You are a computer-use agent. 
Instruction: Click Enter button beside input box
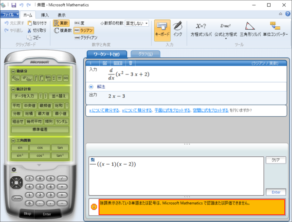pos(276,192)
